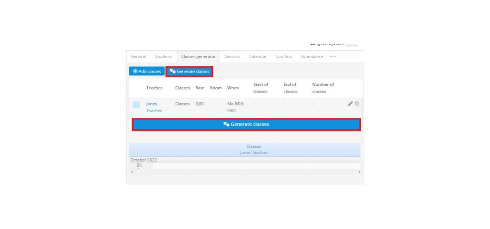Select the Classes generator tab
The image size is (490, 229).
[x=198, y=57]
